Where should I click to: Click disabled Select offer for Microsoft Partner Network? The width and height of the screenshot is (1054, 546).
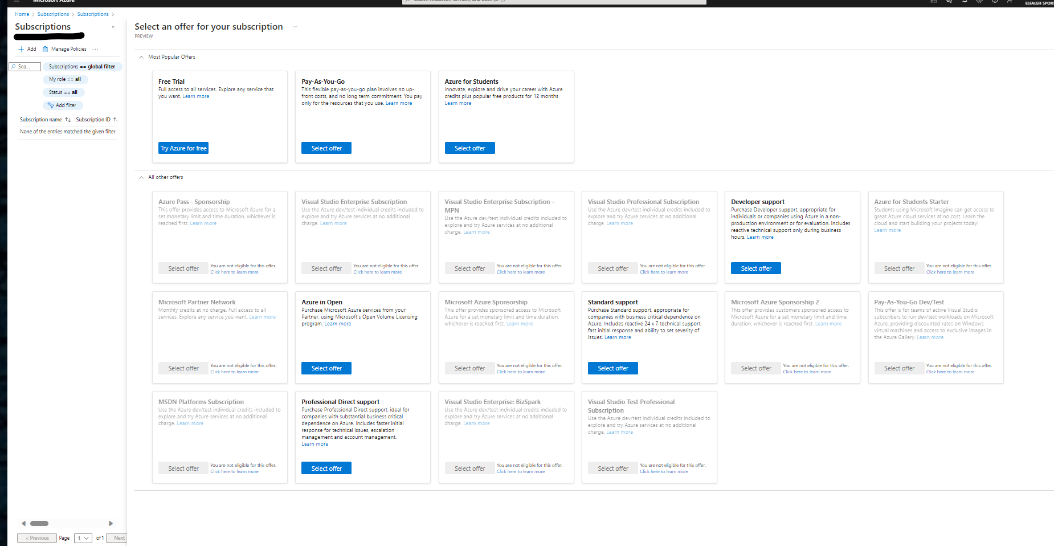tap(183, 368)
